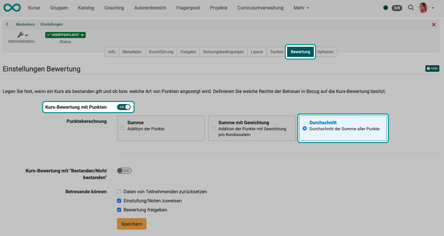Open the Mehr navigation dropdown
The image size is (444, 236).
point(301,7)
